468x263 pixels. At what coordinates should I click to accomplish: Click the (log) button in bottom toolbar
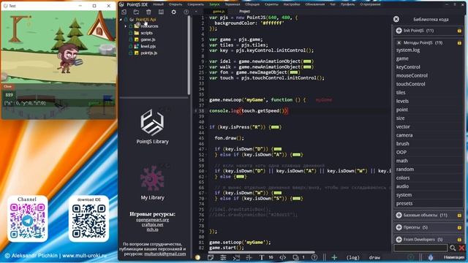352,257
